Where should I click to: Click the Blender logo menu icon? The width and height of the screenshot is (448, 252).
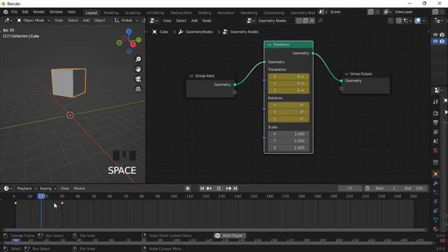(x=5, y=12)
